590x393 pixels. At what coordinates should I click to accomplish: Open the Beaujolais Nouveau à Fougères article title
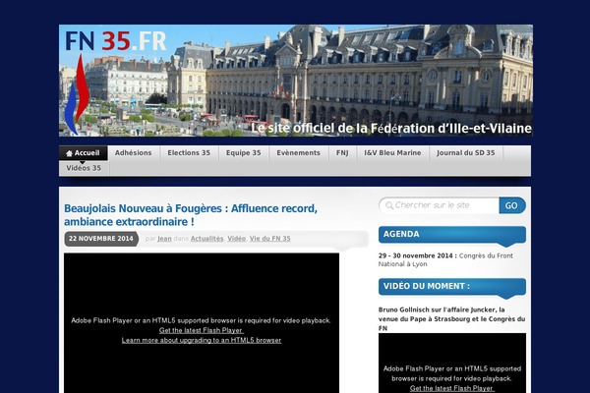[x=191, y=215]
